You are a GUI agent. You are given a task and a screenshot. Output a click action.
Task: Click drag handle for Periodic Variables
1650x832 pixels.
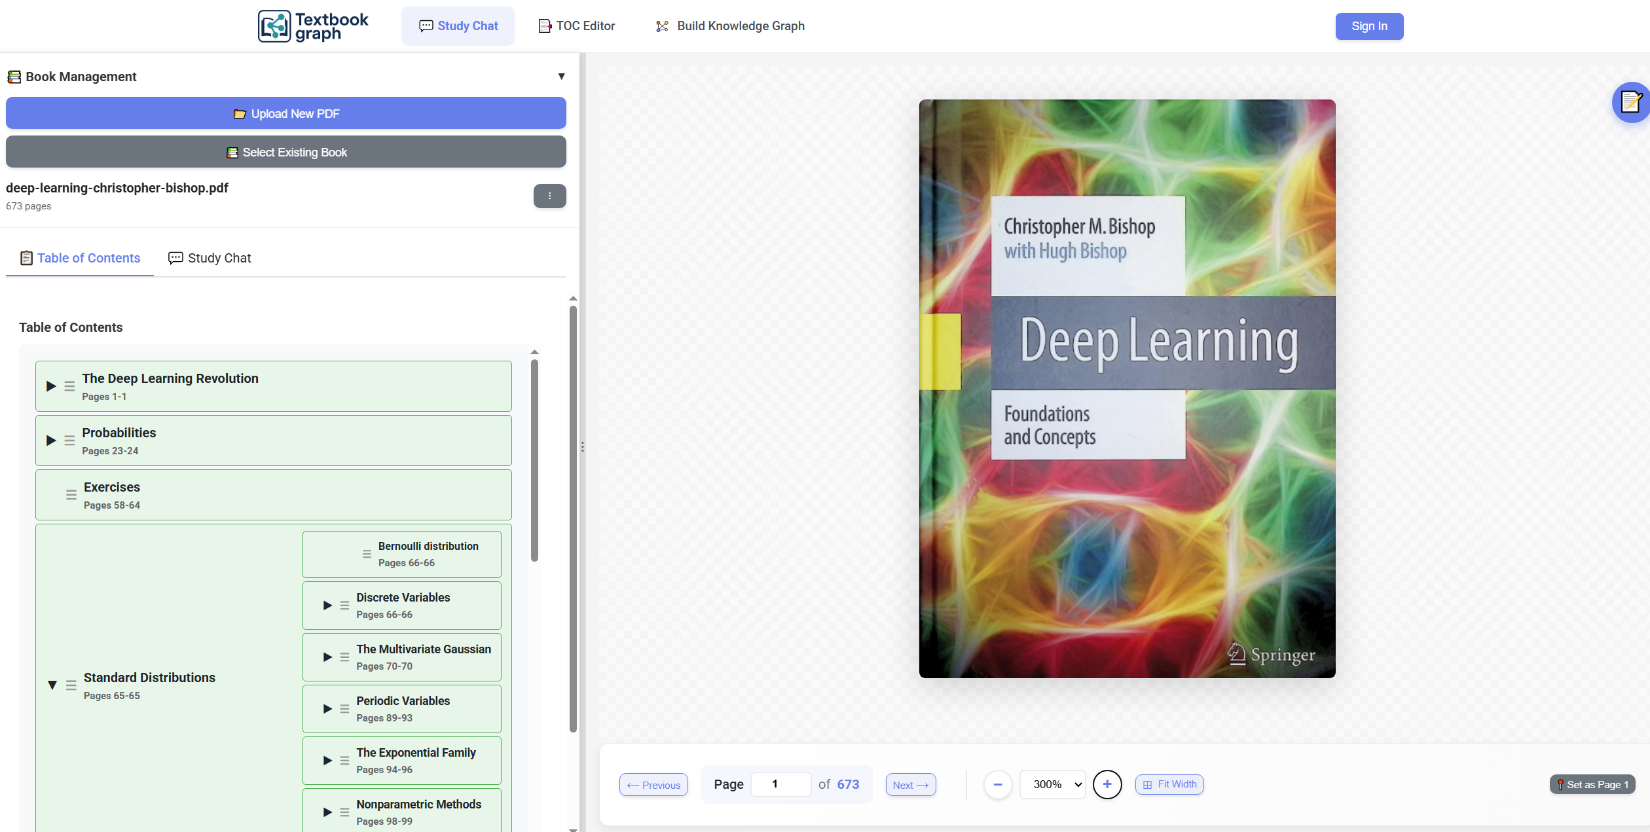pos(344,709)
